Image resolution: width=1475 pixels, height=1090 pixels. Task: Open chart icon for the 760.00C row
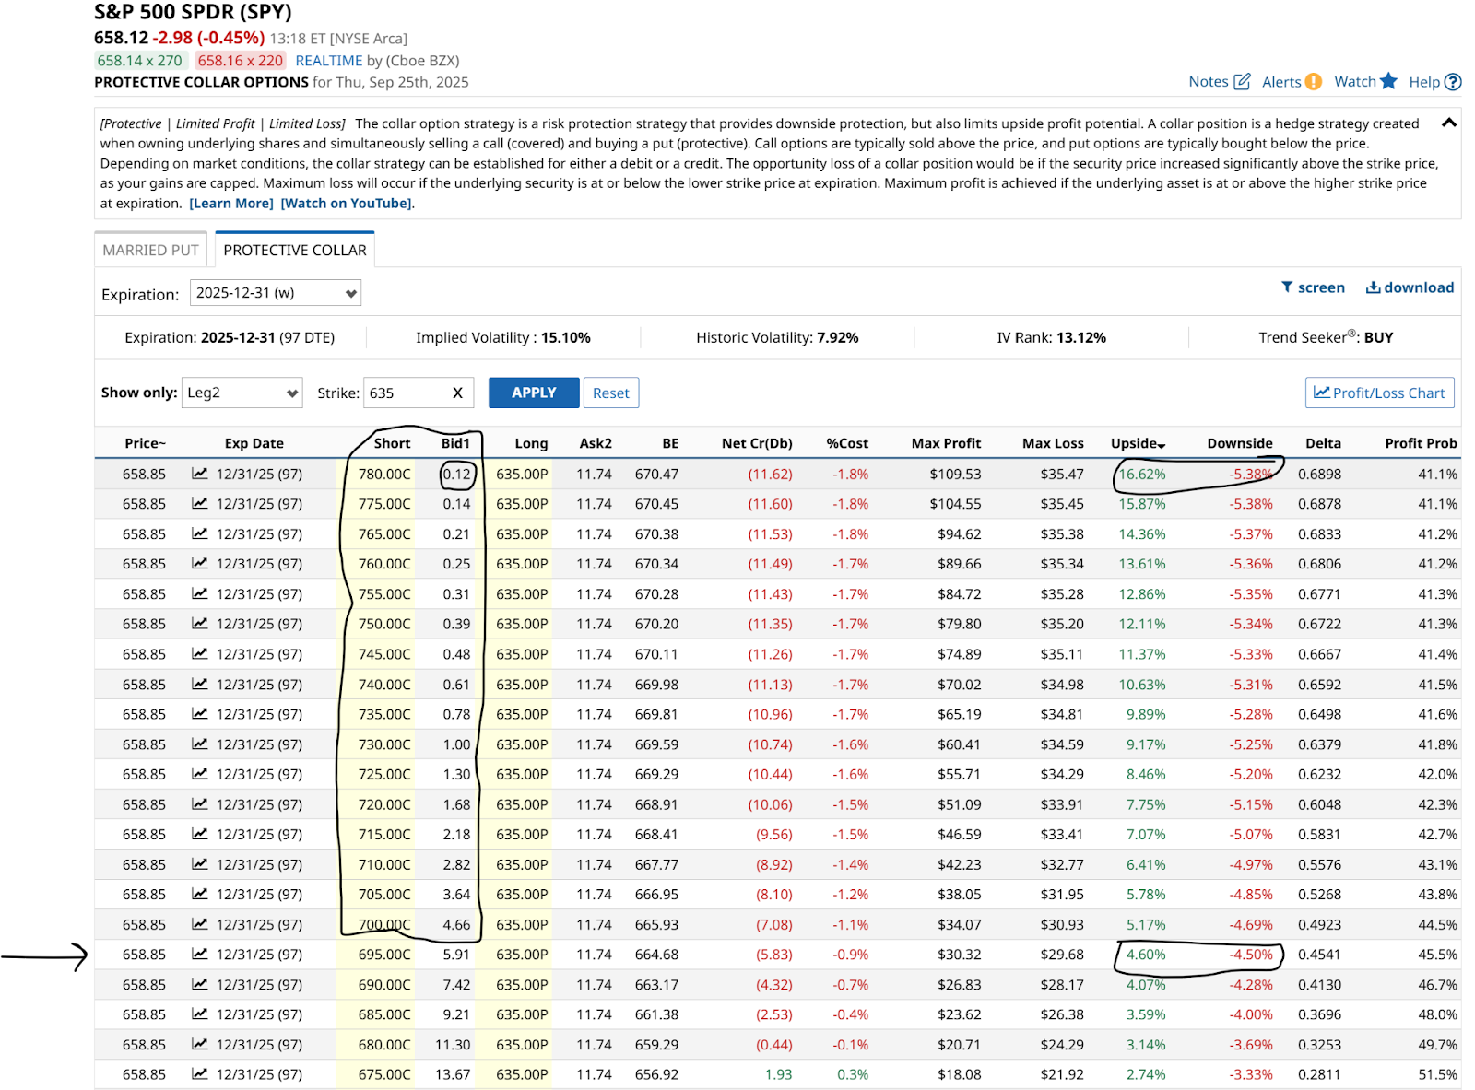click(199, 563)
